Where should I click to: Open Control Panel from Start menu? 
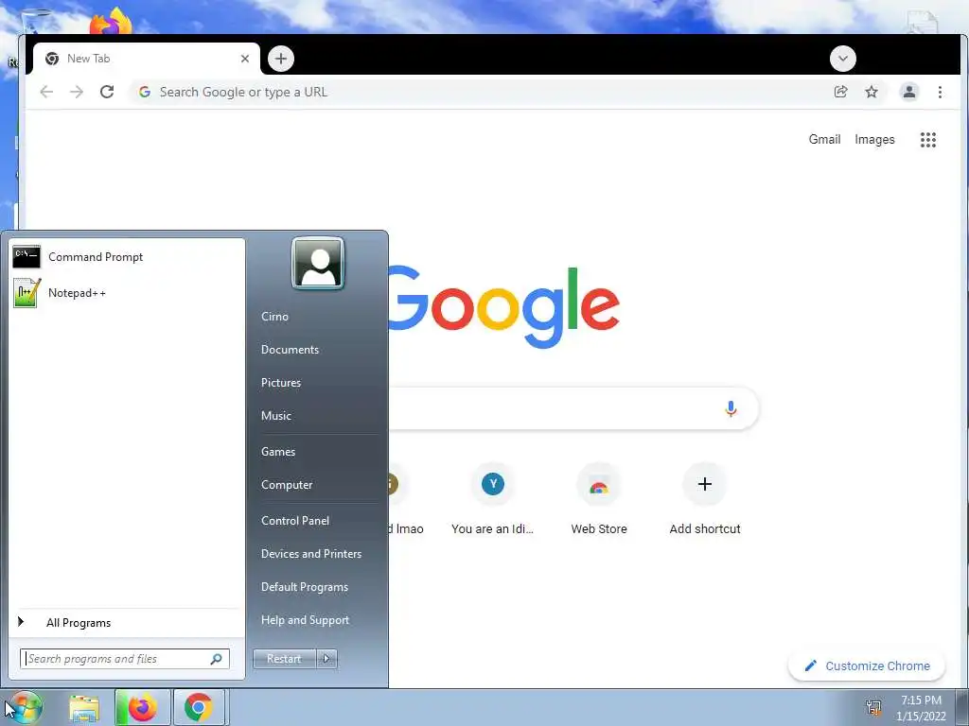295,521
